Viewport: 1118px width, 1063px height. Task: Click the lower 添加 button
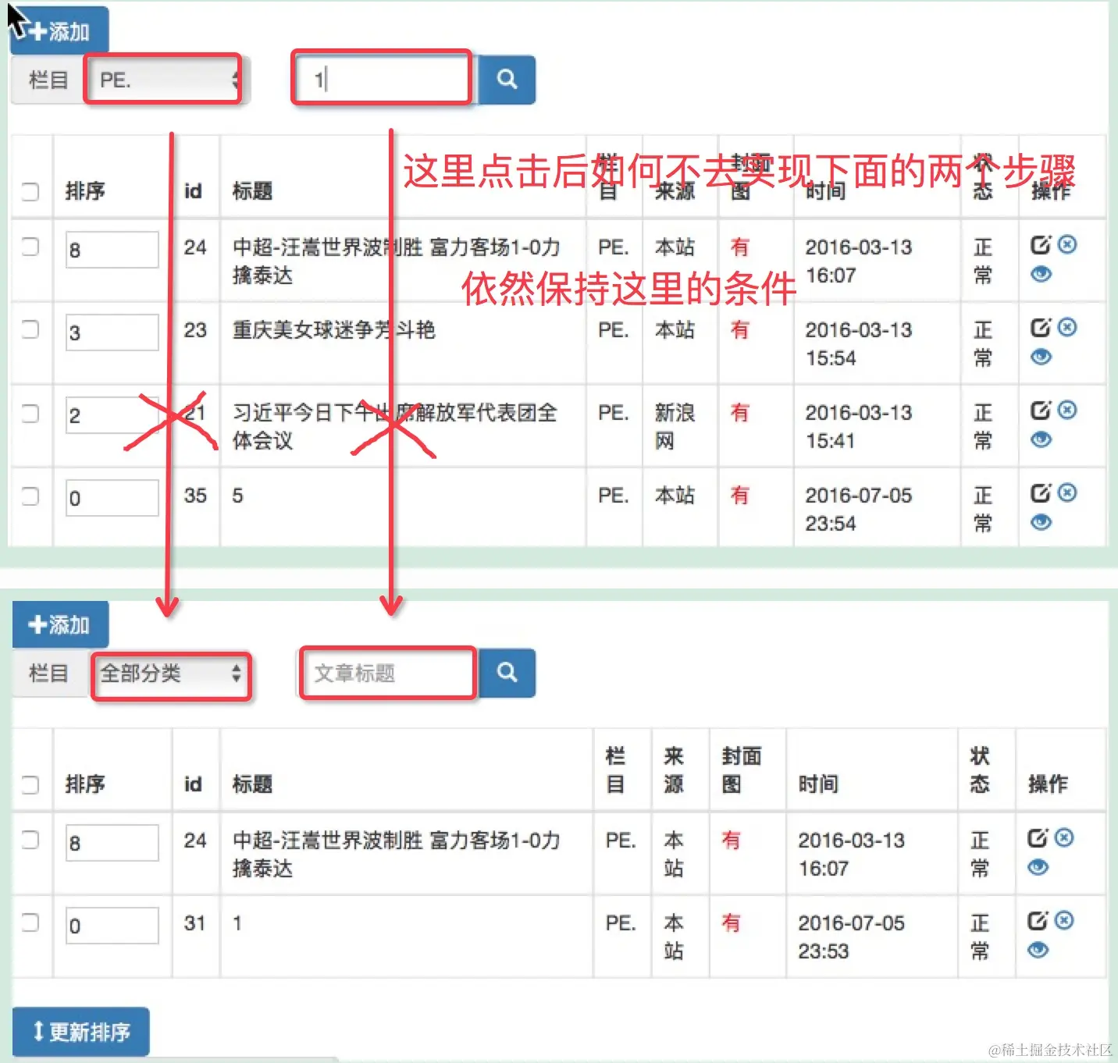pos(60,624)
